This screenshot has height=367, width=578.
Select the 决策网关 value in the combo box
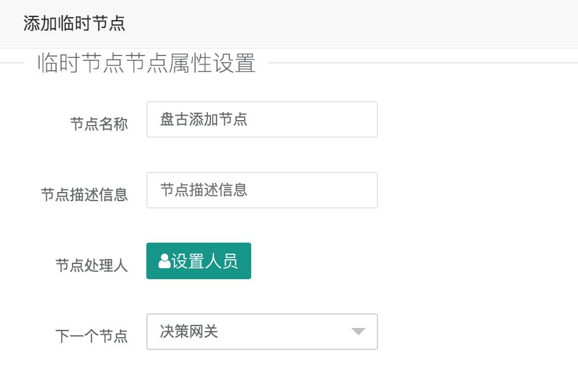click(x=189, y=332)
